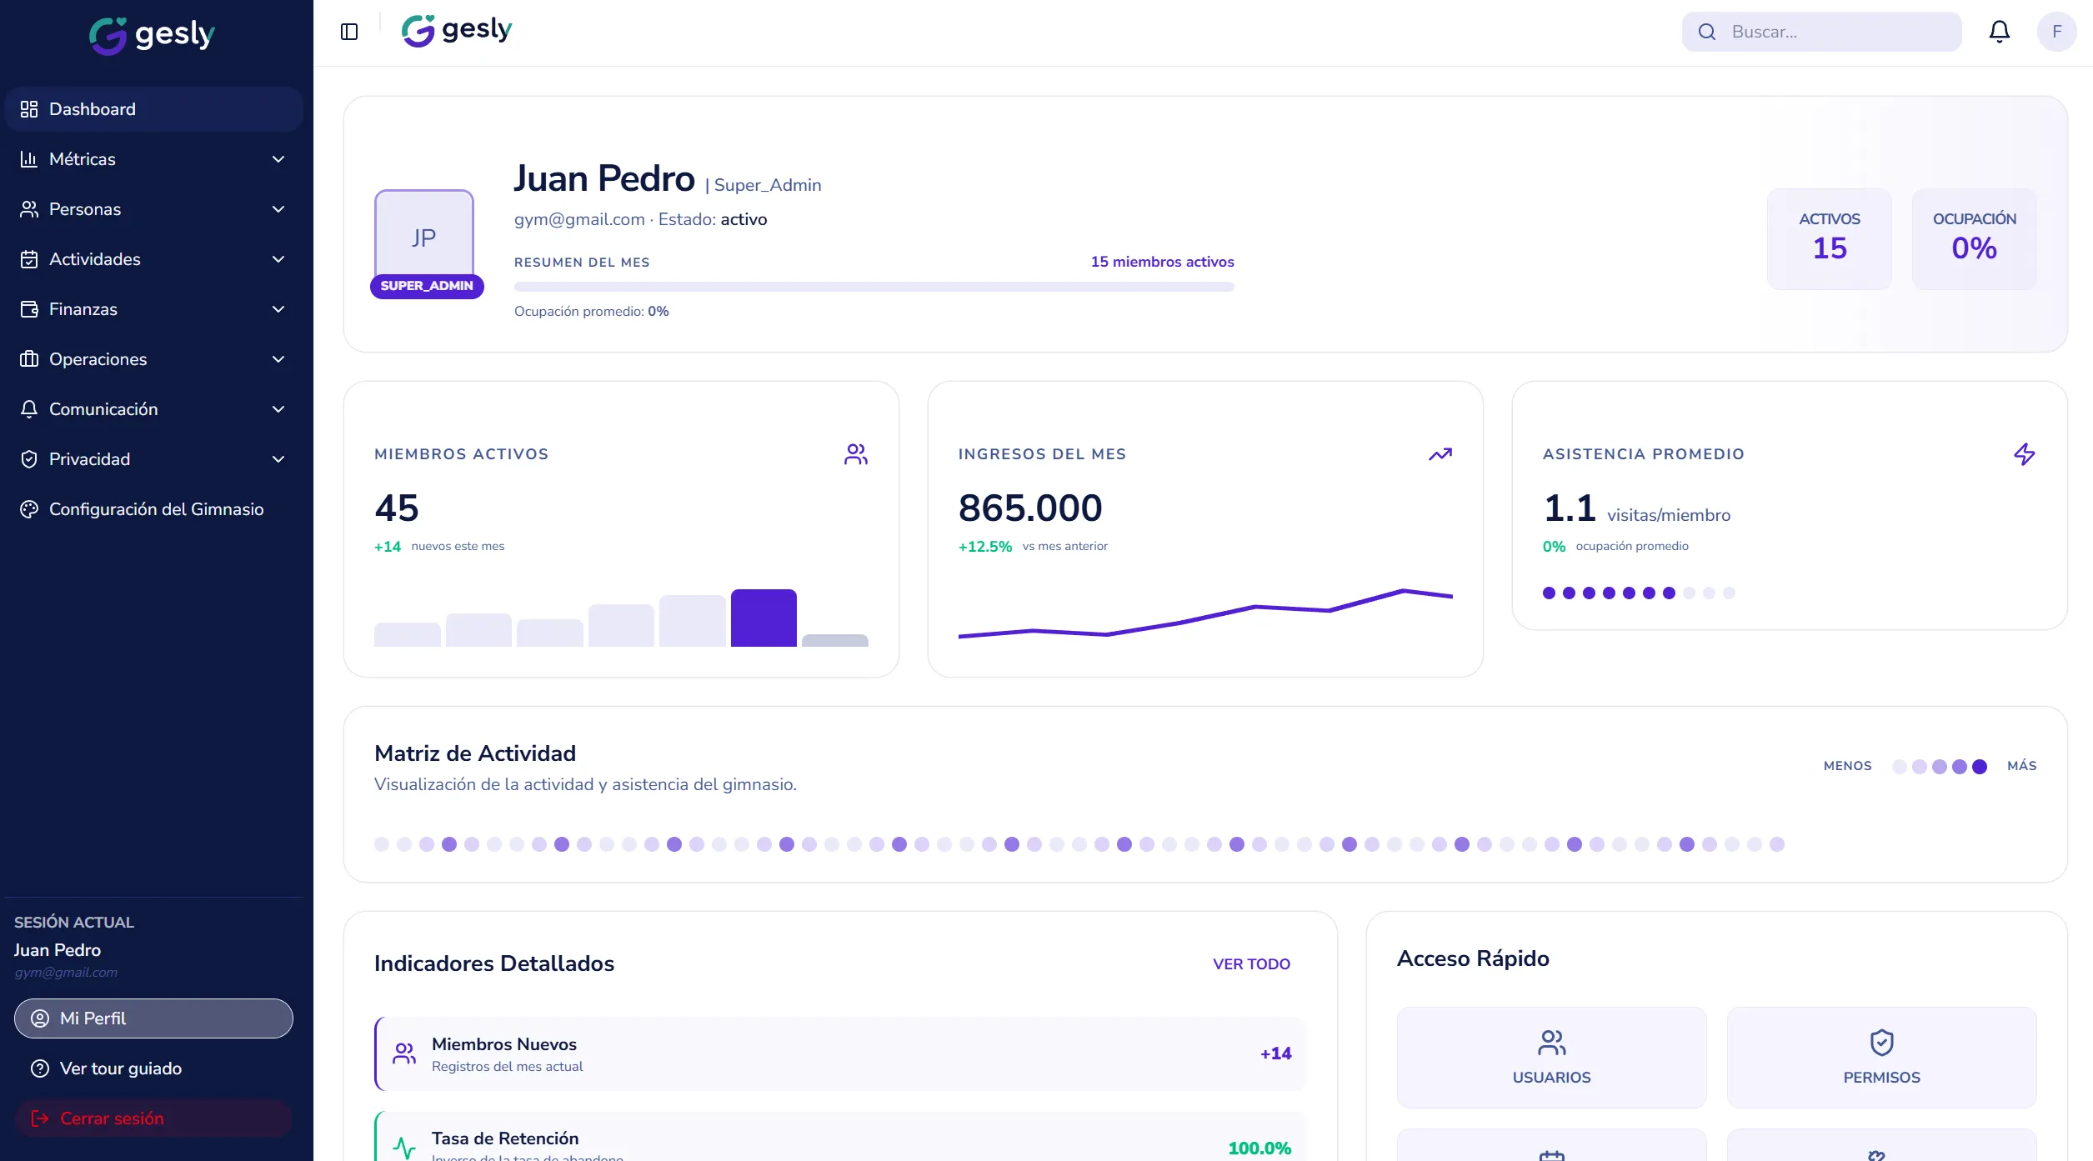The image size is (2093, 1161).
Task: Click the Operaciones icon in the sidebar
Action: (29, 359)
